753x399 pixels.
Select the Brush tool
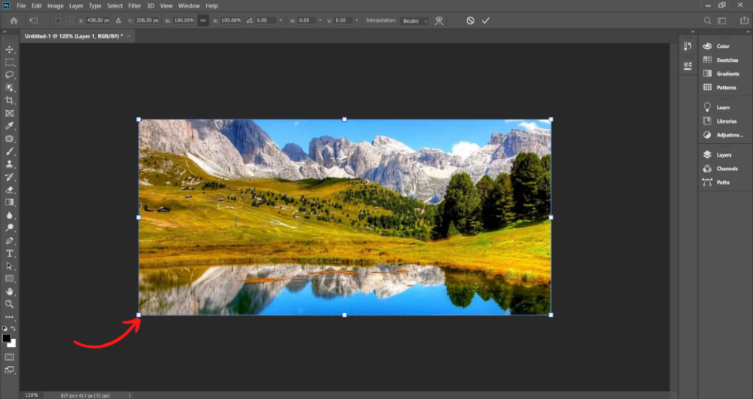(x=10, y=151)
